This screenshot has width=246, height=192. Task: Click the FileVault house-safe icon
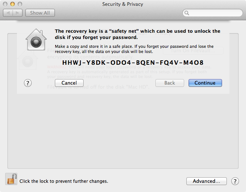click(37, 39)
